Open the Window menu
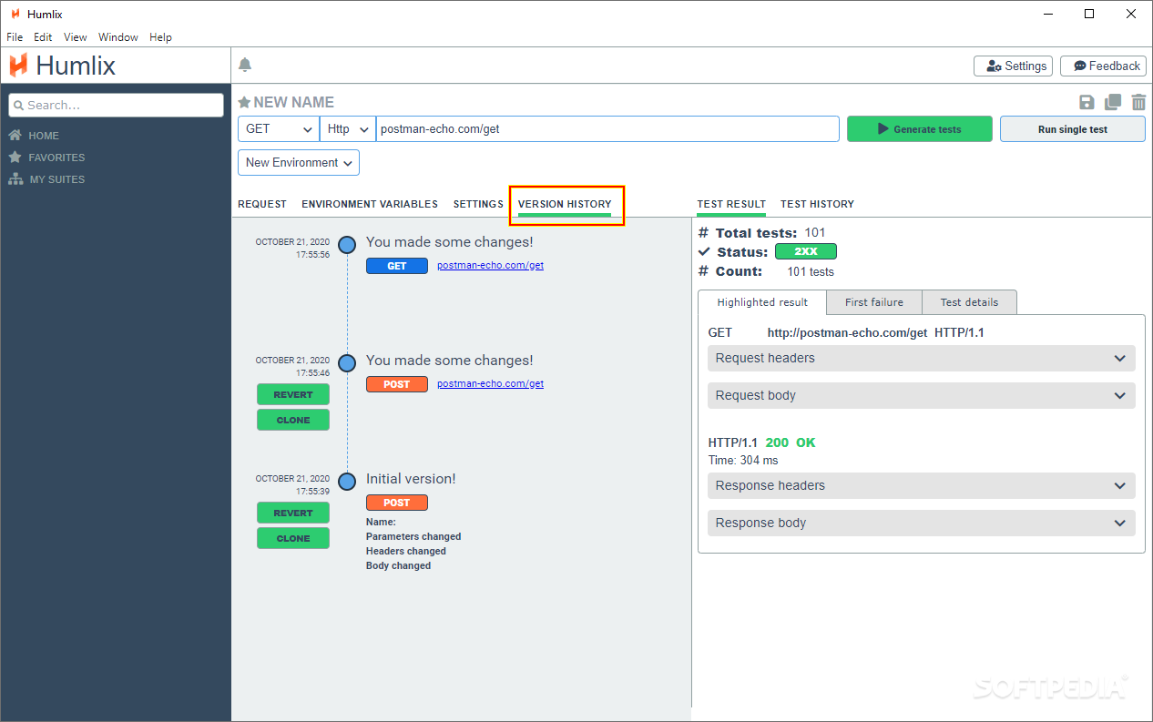The width and height of the screenshot is (1153, 722). click(118, 37)
